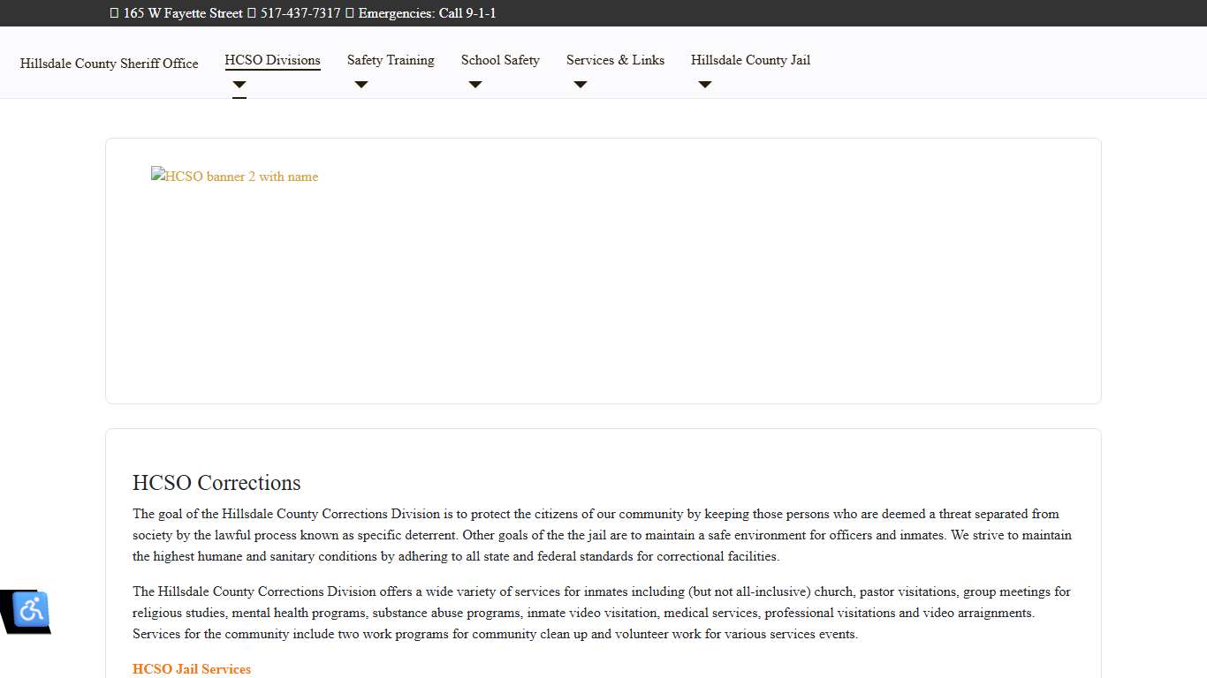Click the phone icon before 517-437-7317
1207x678 pixels.
[252, 13]
